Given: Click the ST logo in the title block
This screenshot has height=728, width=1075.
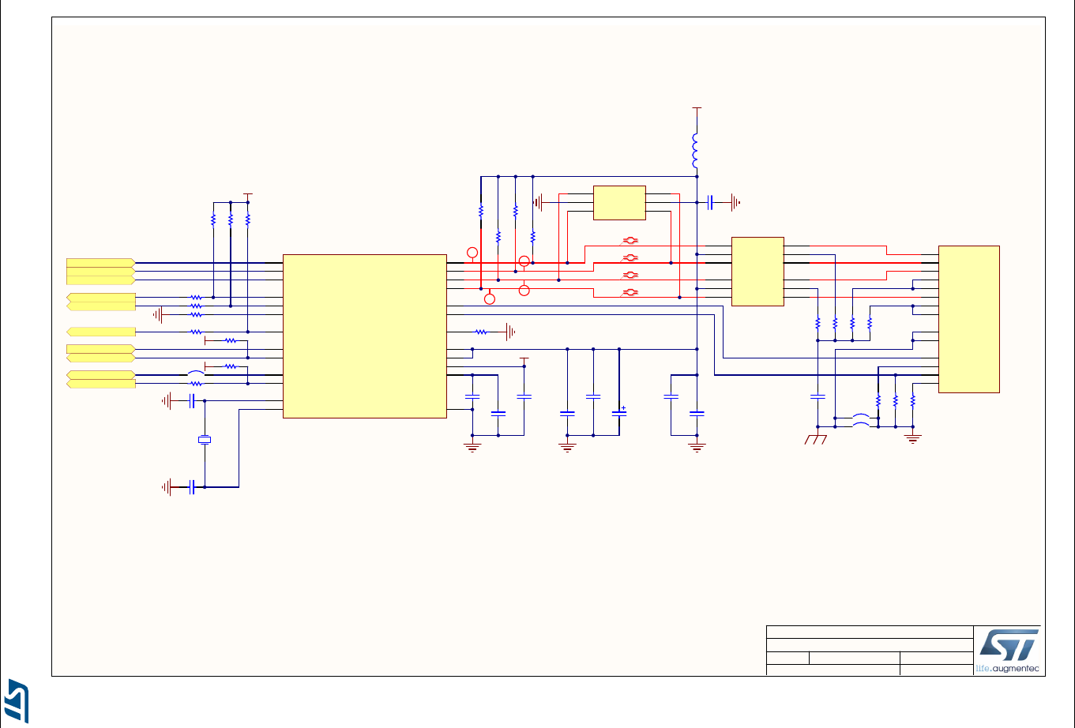Looking at the screenshot, I should [x=1010, y=647].
